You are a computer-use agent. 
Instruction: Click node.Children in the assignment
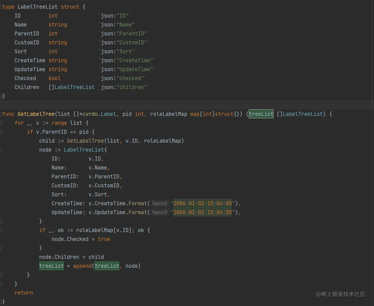tap(59, 257)
